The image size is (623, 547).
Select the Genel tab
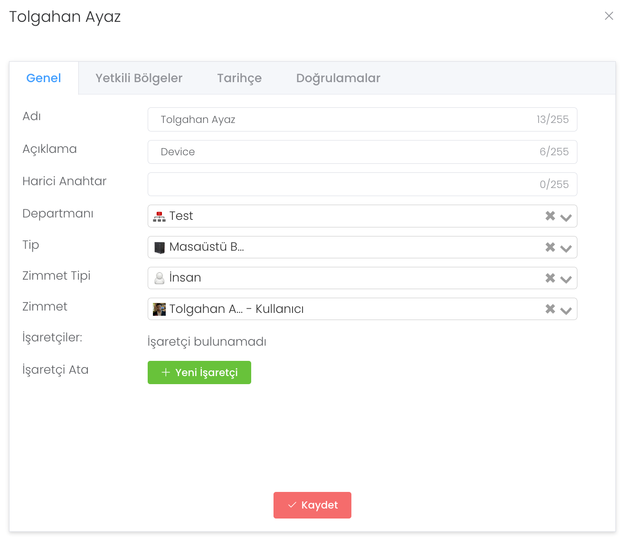point(44,78)
